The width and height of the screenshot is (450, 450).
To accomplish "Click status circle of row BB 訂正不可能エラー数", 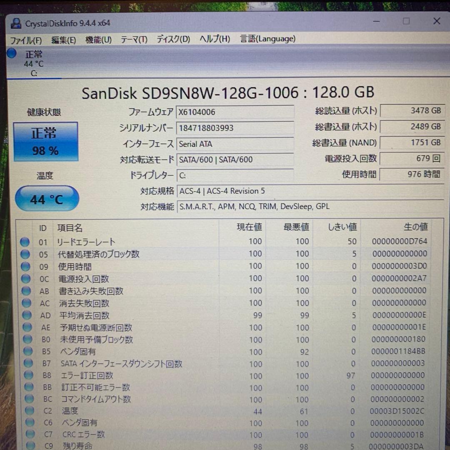I will tap(29, 387).
